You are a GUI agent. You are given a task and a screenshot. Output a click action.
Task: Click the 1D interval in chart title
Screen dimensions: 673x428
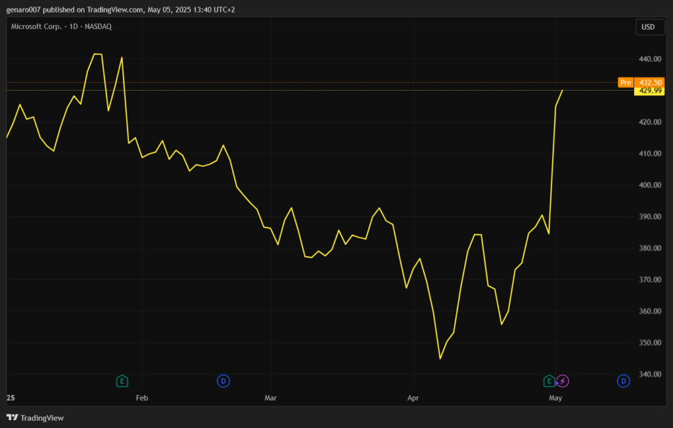(x=73, y=26)
